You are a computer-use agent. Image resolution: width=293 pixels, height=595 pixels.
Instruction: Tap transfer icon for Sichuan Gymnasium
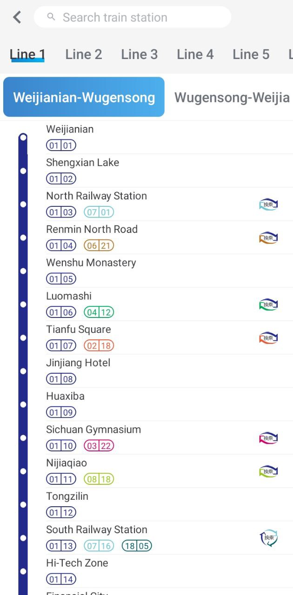[x=268, y=438]
